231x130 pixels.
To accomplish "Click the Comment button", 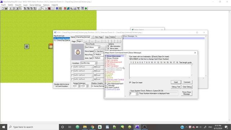I will click(x=187, y=82).
